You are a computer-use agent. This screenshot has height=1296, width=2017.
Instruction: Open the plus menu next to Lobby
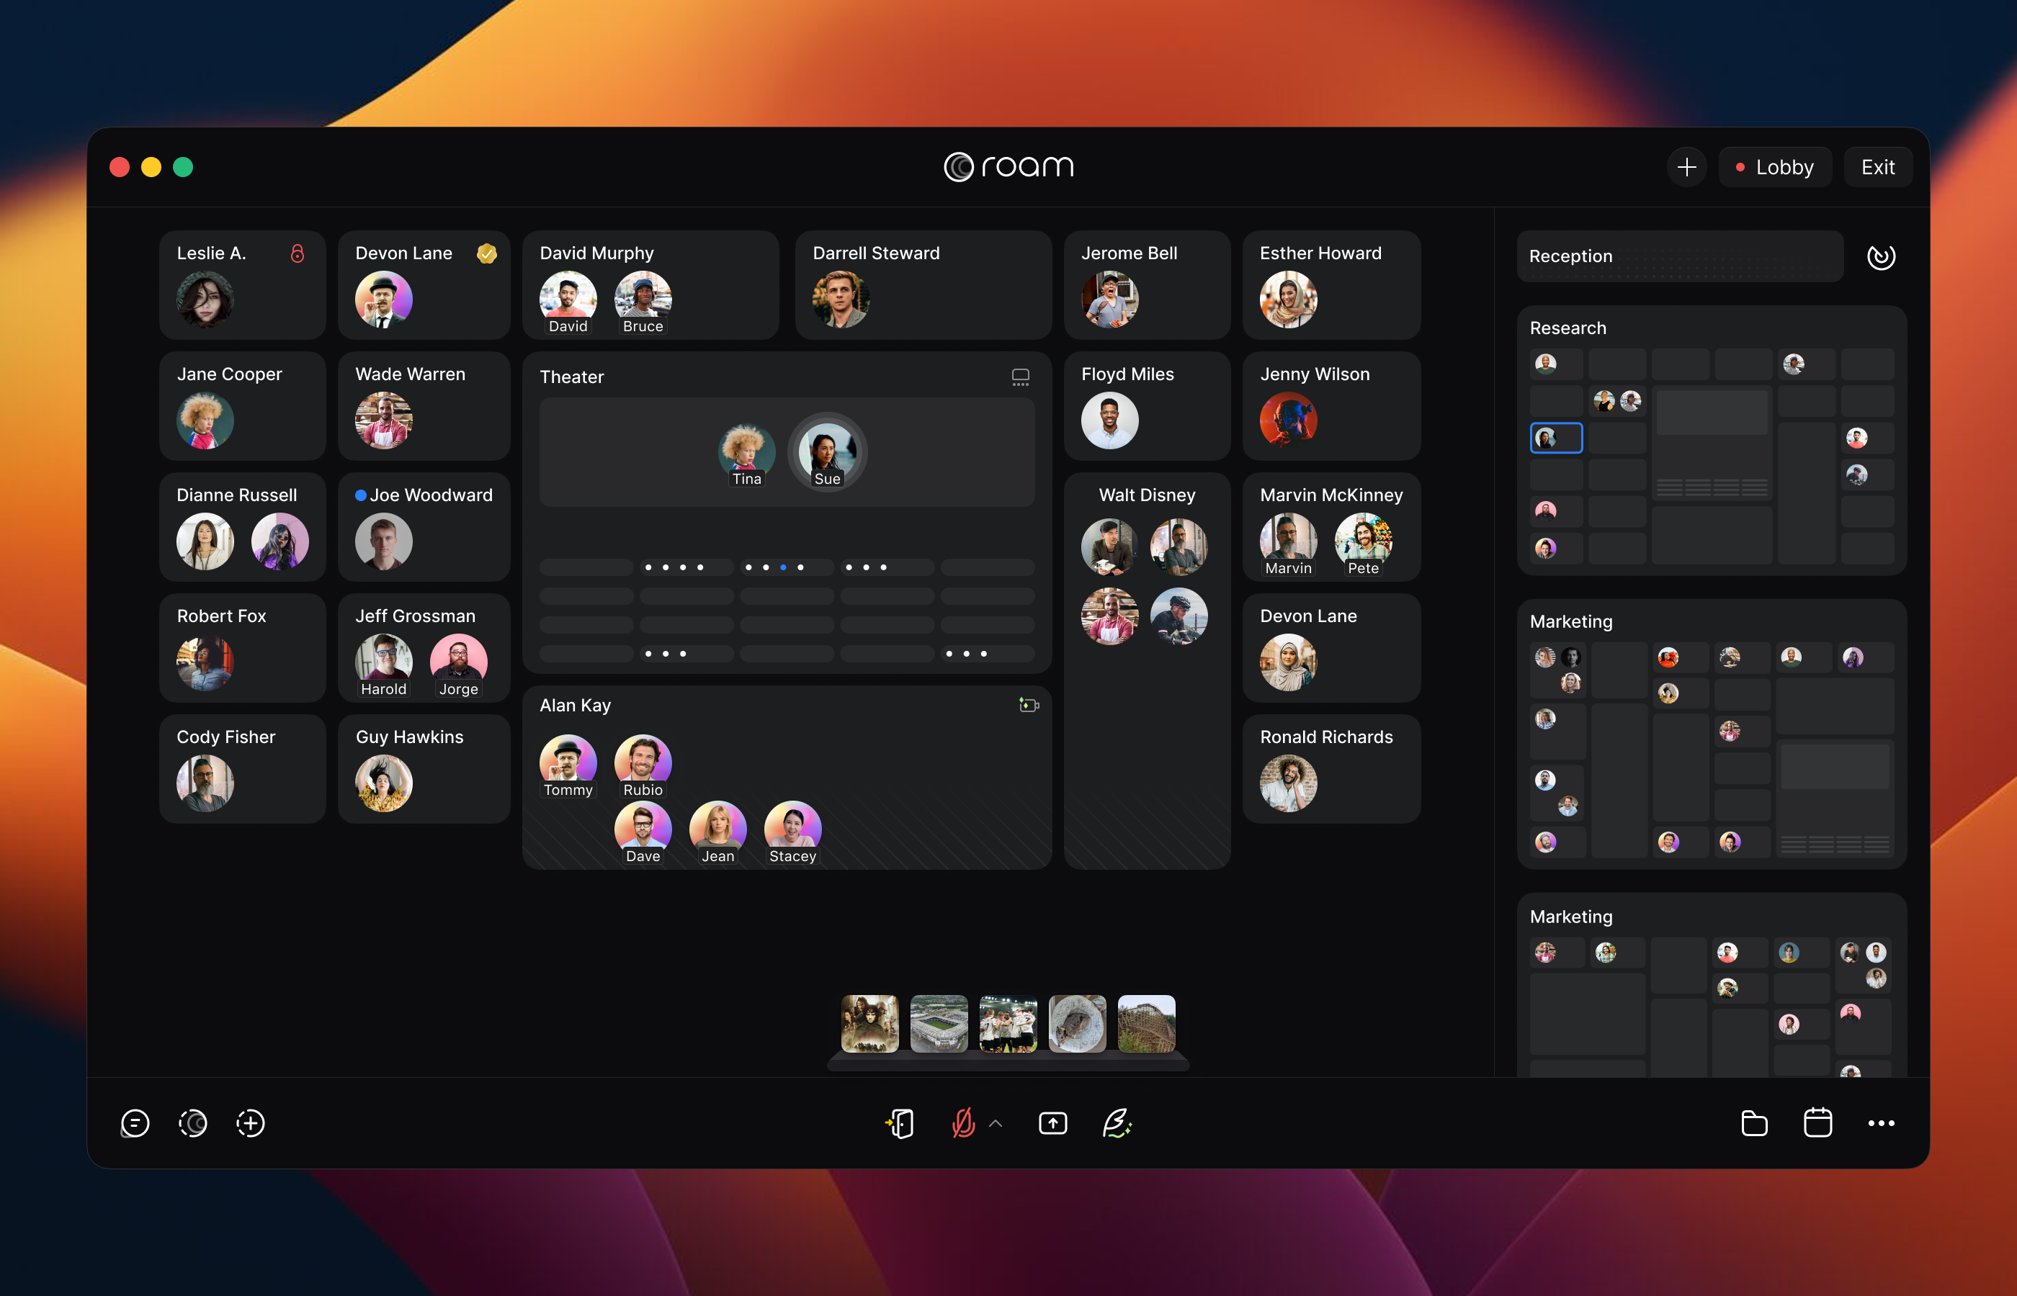tap(1686, 168)
